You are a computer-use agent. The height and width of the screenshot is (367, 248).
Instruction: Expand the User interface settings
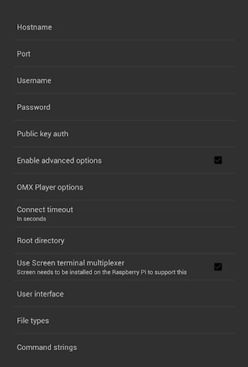click(40, 294)
